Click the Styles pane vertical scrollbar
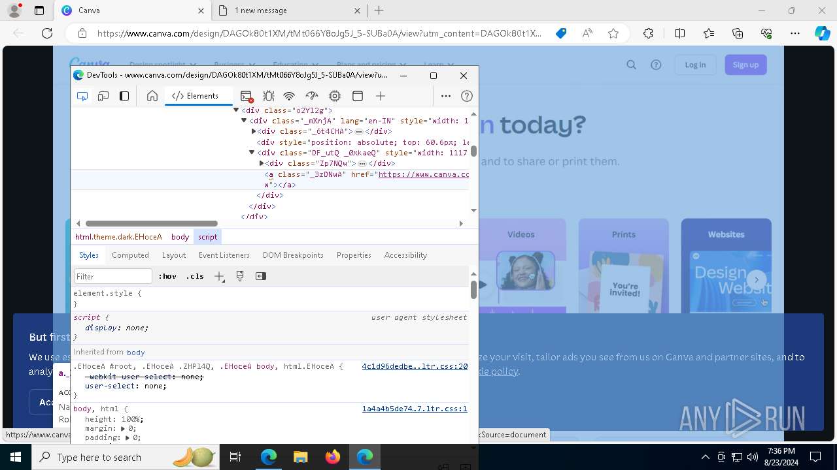Viewport: 837px width, 470px height. coord(473,290)
